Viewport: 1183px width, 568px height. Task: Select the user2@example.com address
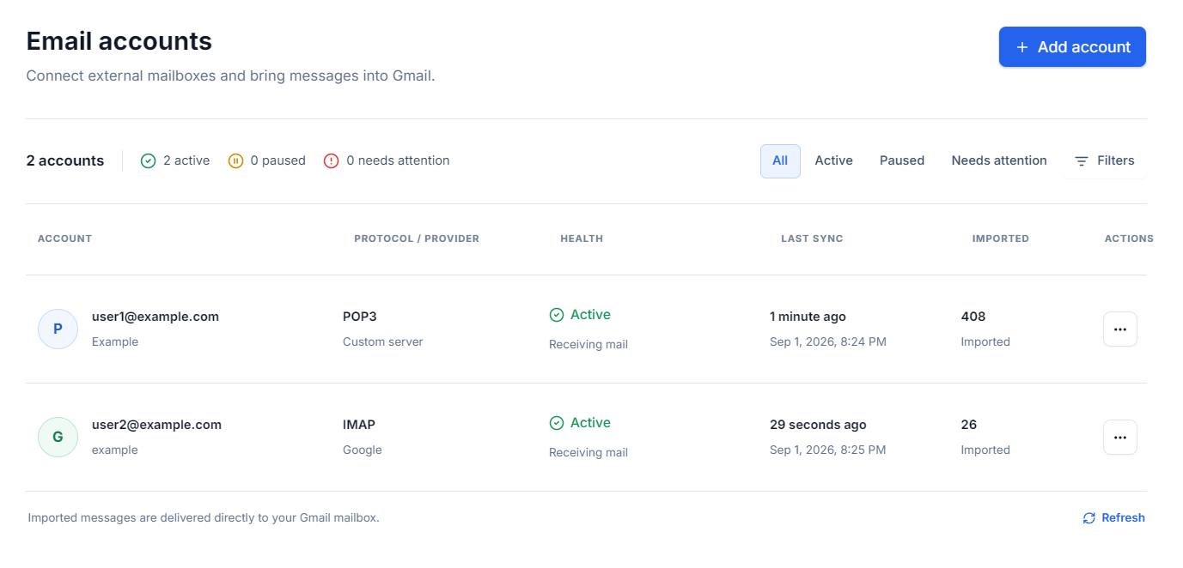[x=156, y=425]
